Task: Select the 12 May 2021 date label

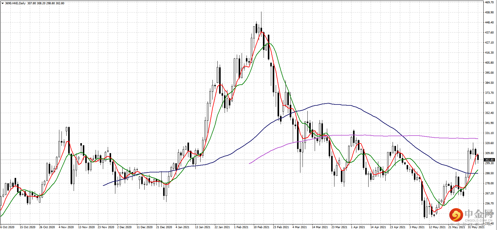Action: point(437,227)
